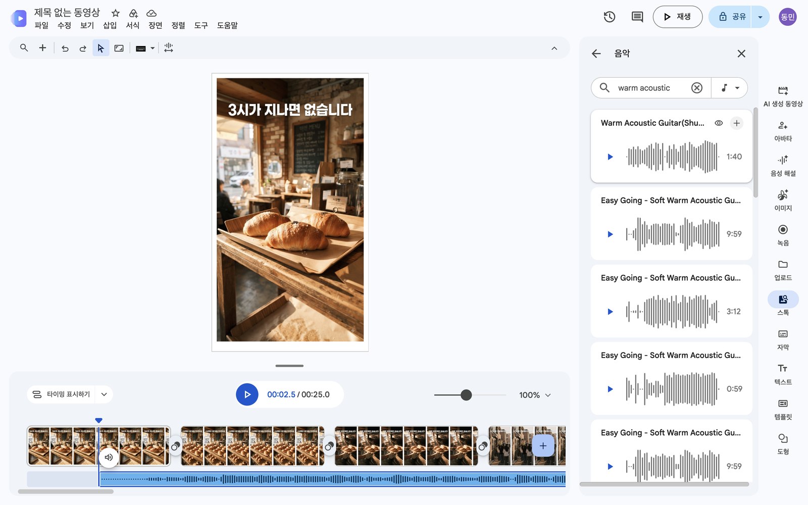Open version history clock icon

point(610,17)
